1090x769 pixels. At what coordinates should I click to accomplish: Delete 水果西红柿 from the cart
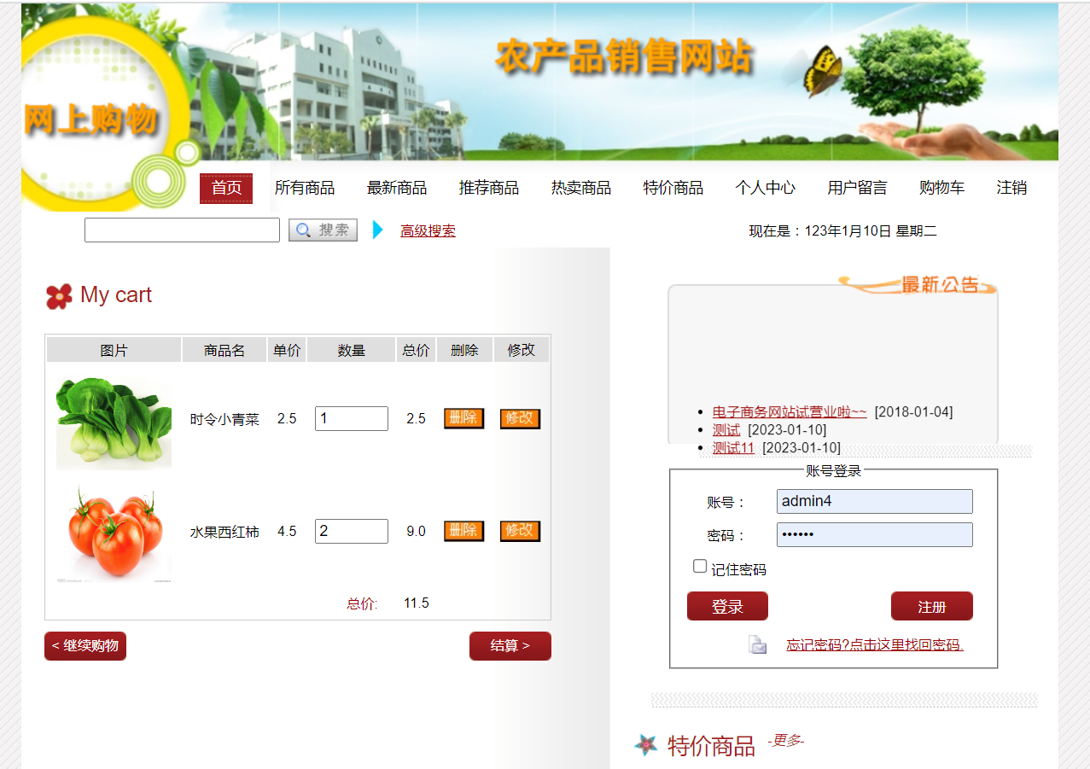click(x=463, y=531)
